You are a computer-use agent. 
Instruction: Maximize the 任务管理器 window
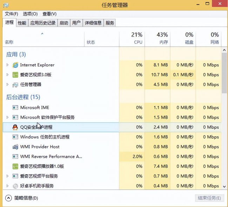tap(207, 4)
